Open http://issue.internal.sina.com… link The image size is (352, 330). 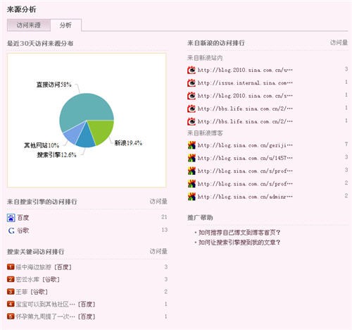[245, 83]
